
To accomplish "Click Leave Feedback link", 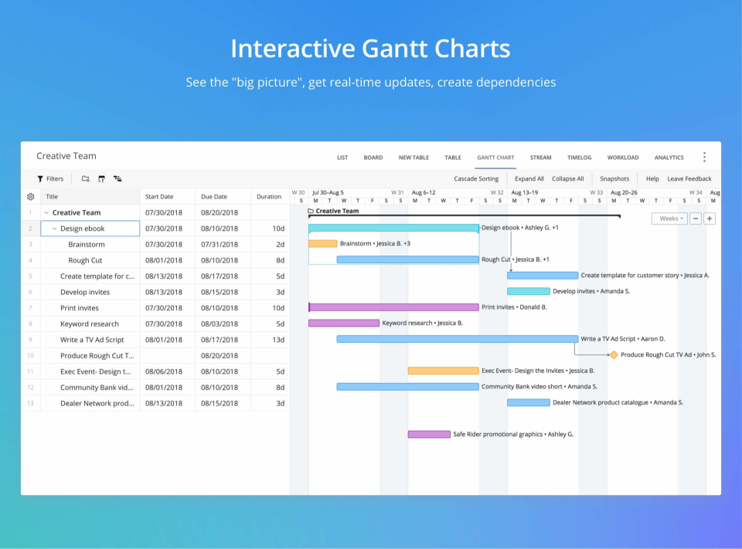I will coord(689,178).
